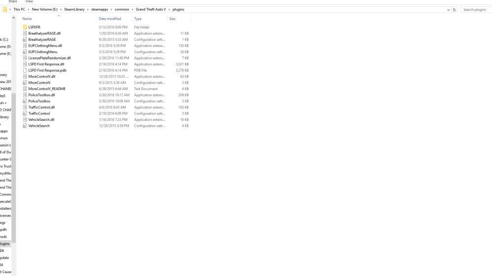Navigate to Grand Theft Auto V breadcrumb
This screenshot has height=276, width=492.
[151, 9]
